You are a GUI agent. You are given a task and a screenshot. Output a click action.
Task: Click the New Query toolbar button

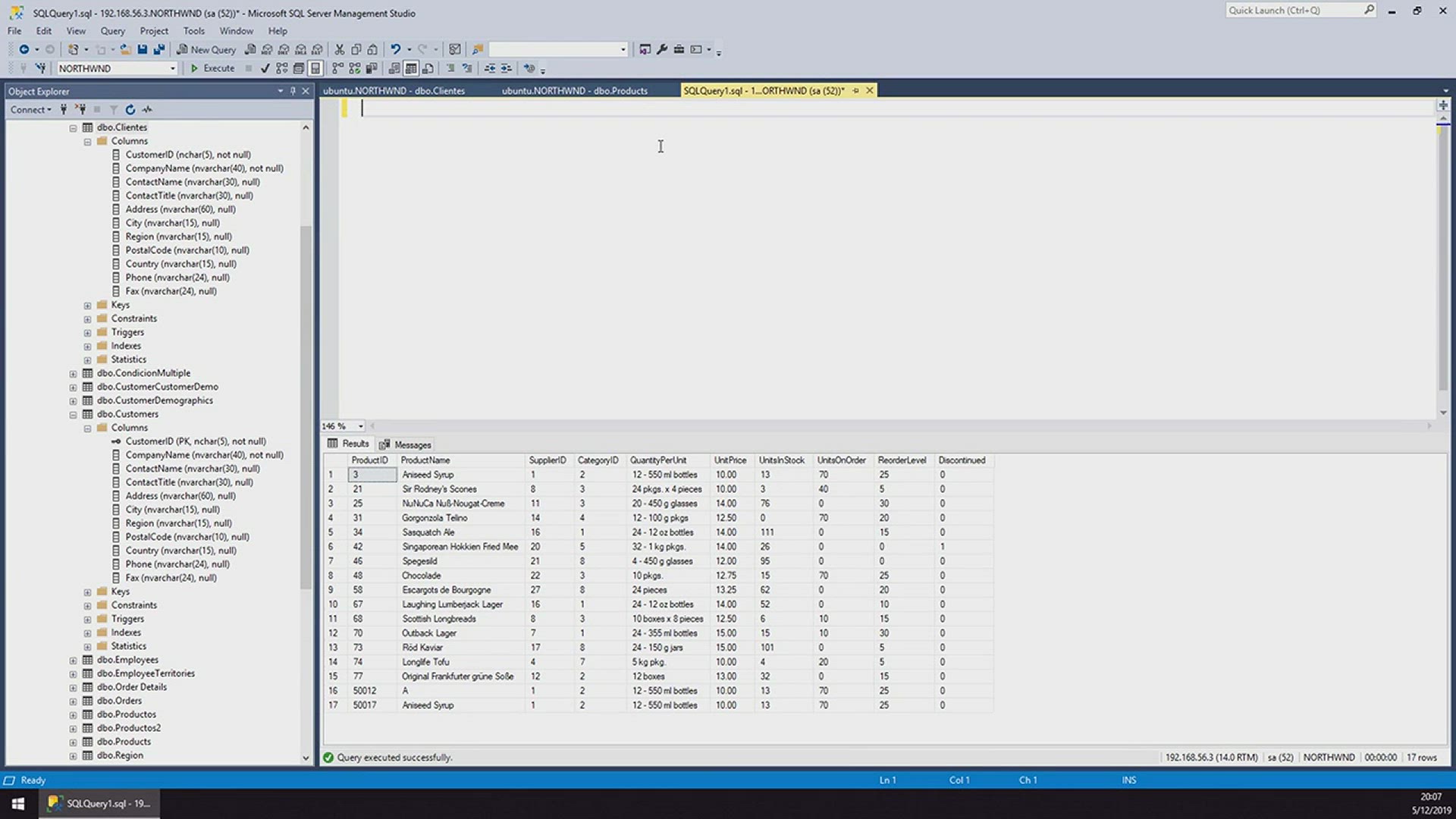[206, 49]
